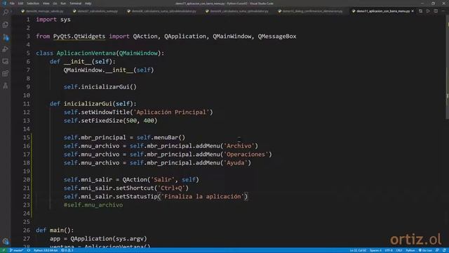Open the Run menu

(63, 4)
